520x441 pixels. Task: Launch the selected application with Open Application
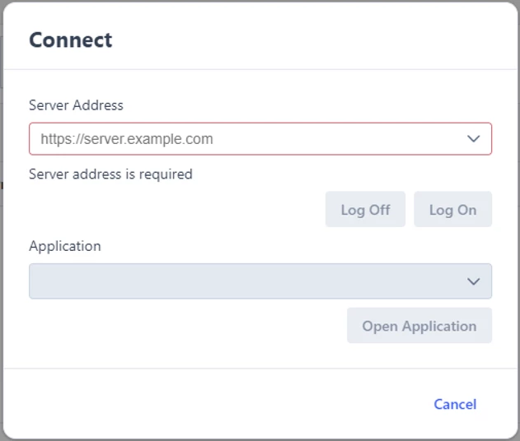419,326
